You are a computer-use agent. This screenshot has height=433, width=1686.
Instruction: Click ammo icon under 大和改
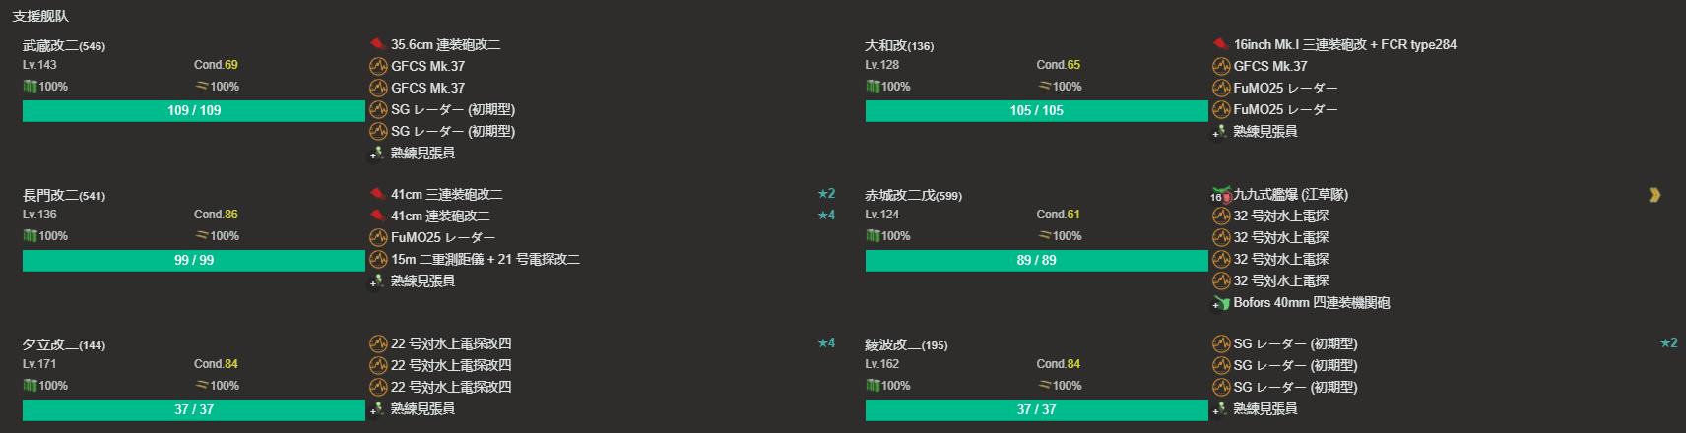[1045, 87]
